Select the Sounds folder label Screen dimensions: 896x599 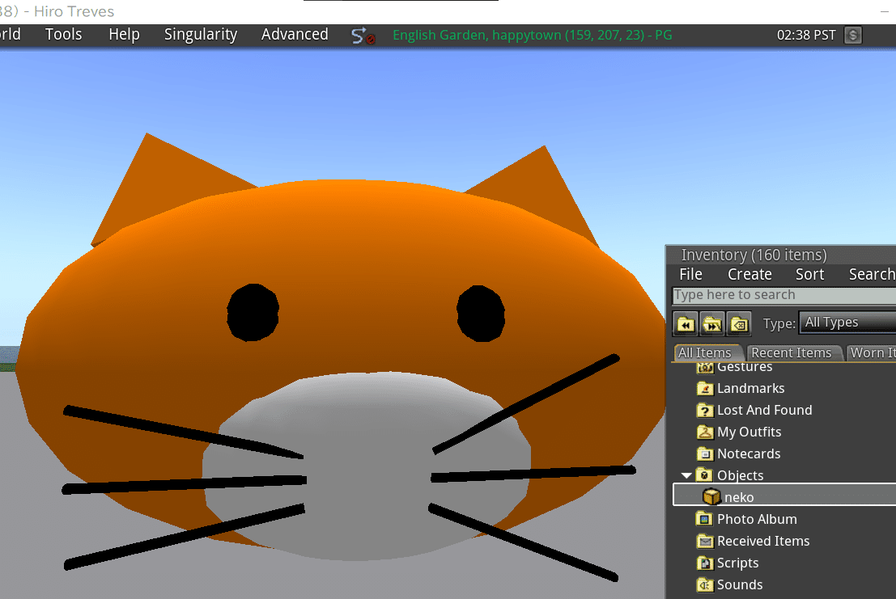coord(740,584)
